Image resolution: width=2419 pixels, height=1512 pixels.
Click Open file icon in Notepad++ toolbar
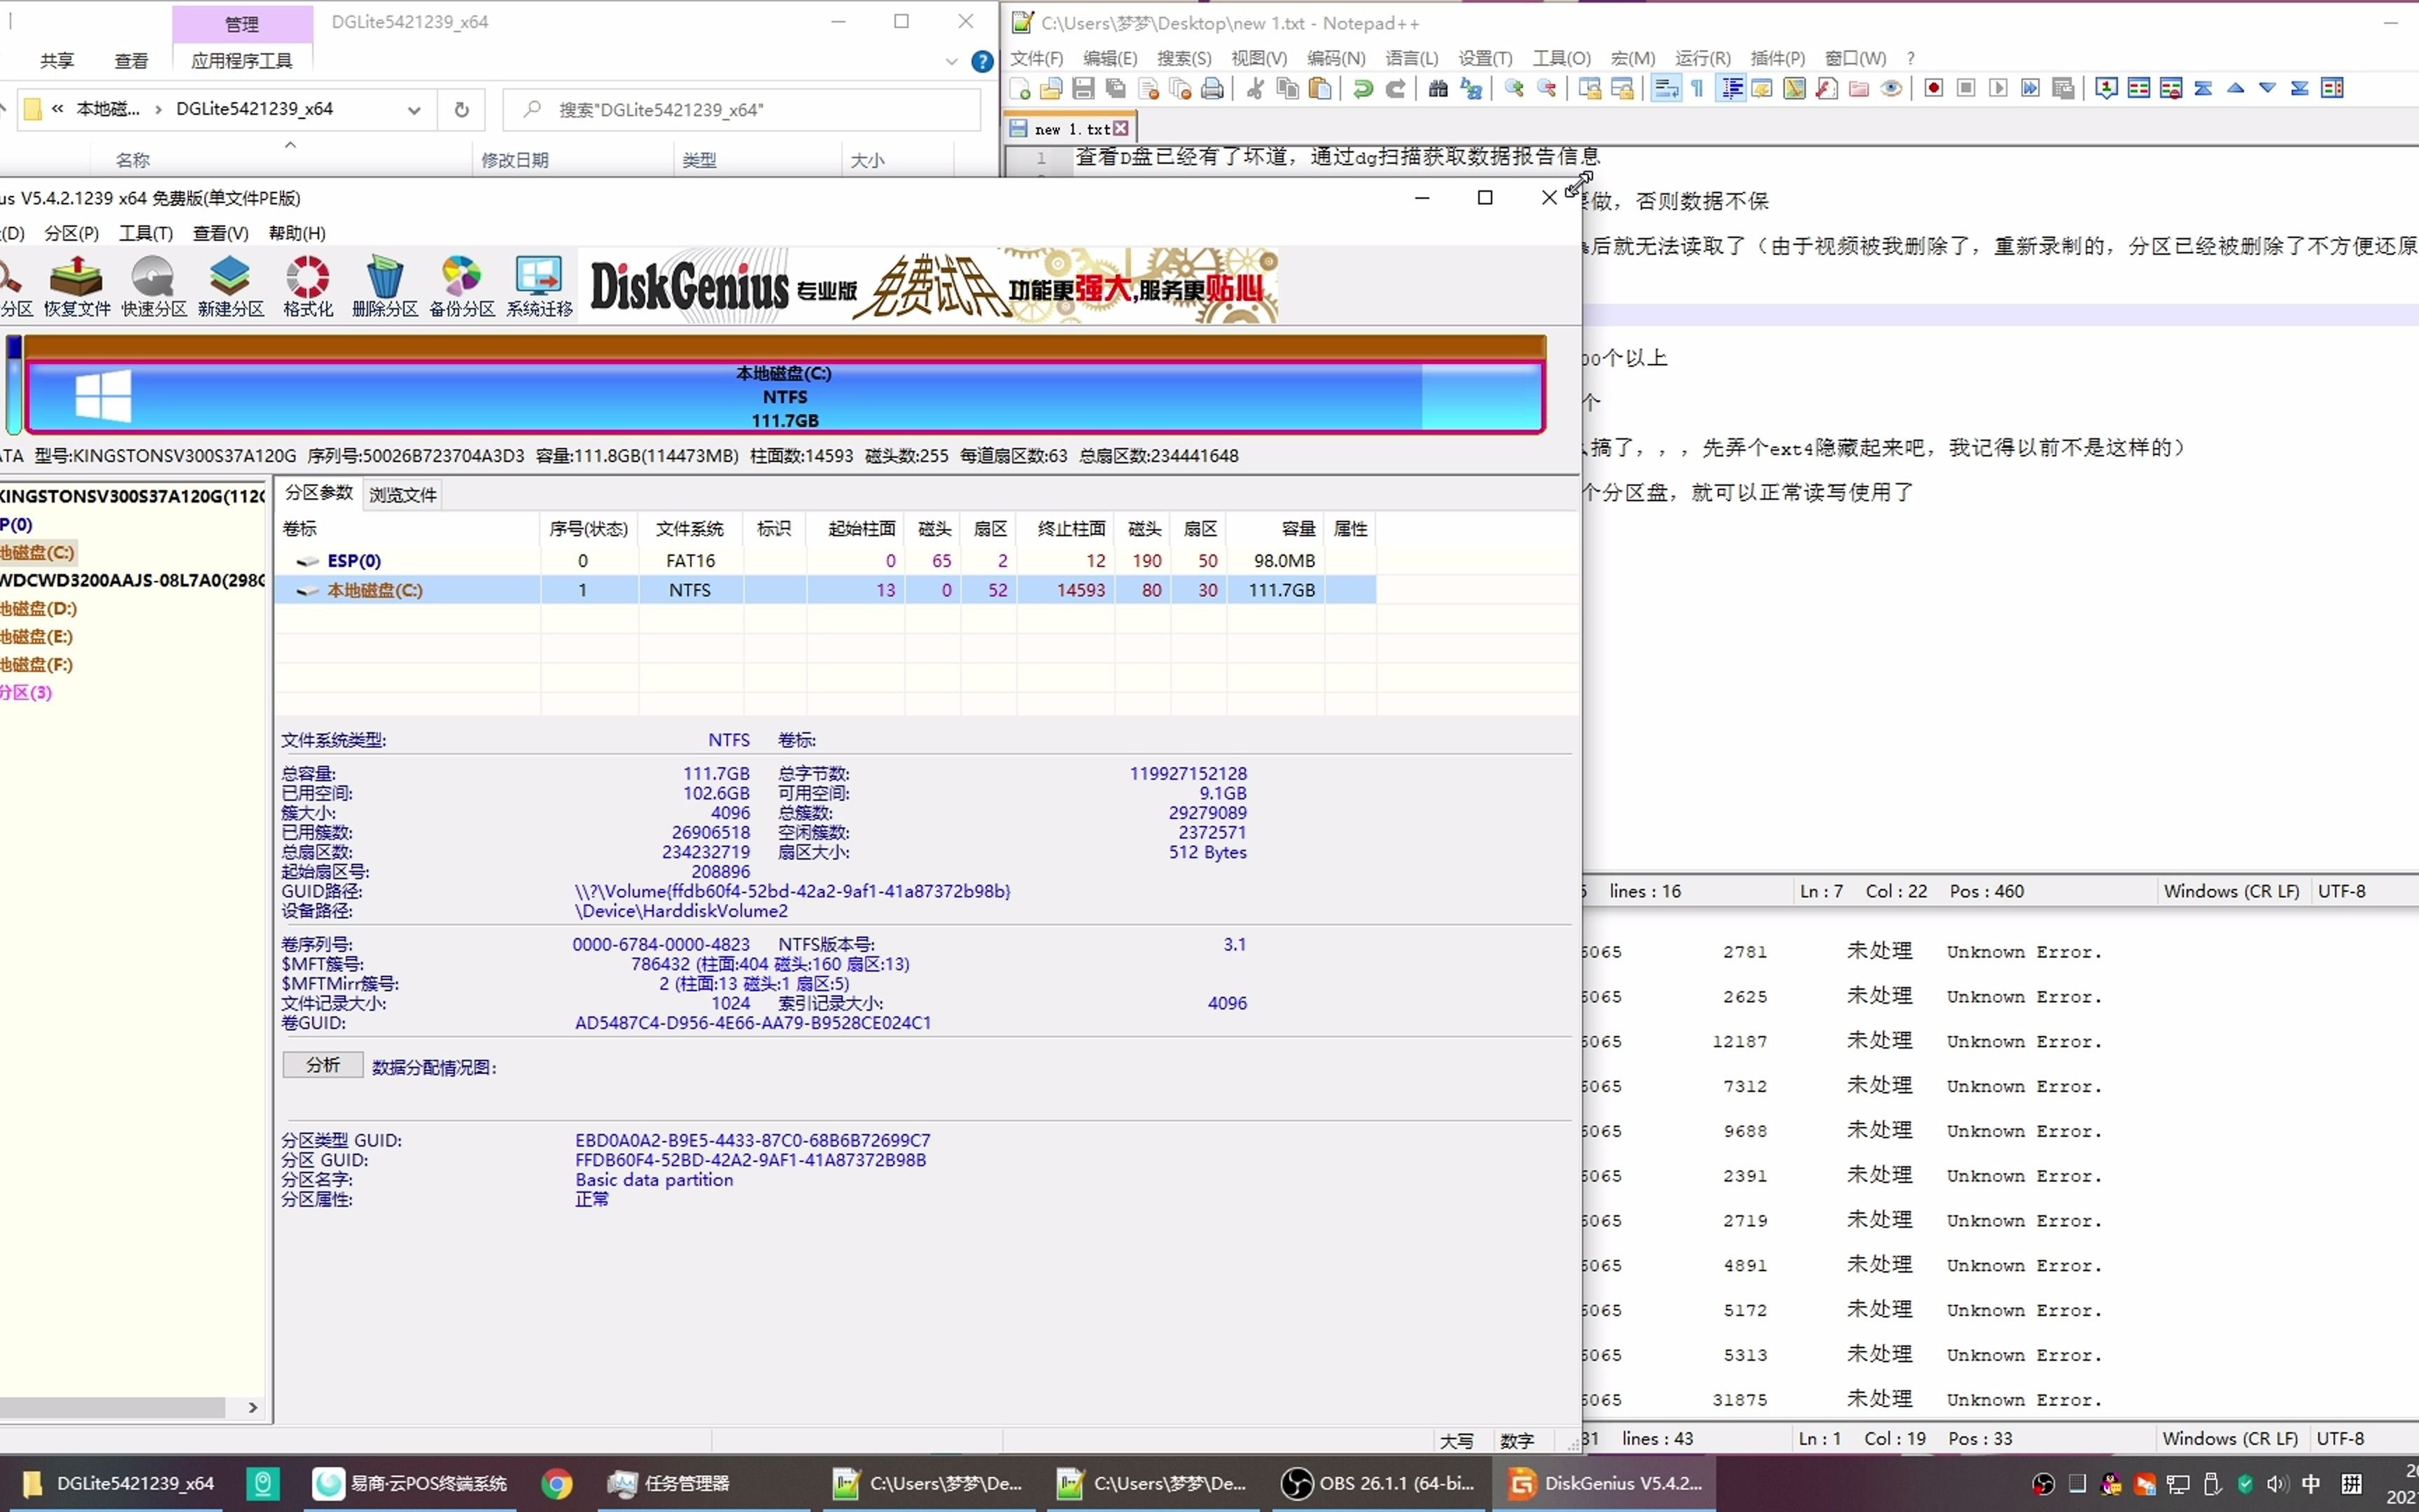point(1051,88)
